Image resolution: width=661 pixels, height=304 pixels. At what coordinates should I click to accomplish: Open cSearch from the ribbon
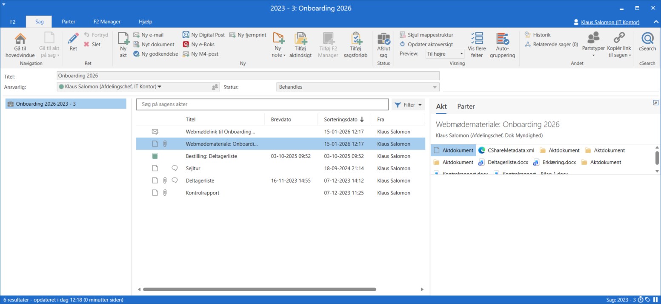click(x=647, y=39)
